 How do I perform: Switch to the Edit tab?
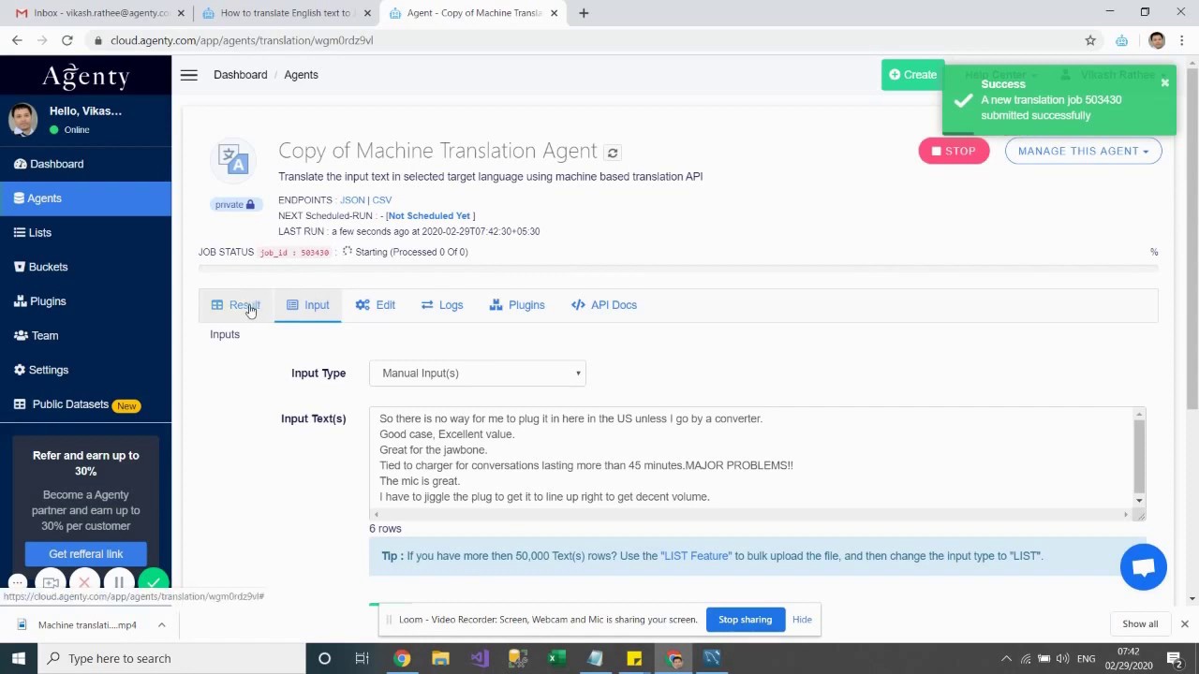coord(375,305)
